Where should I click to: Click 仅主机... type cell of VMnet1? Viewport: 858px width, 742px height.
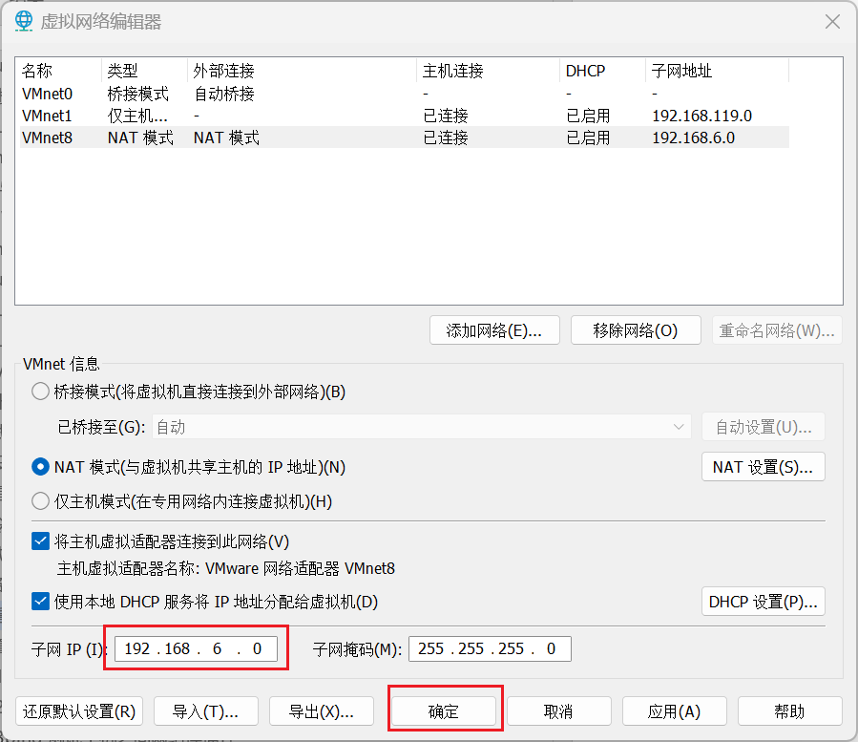coord(137,116)
